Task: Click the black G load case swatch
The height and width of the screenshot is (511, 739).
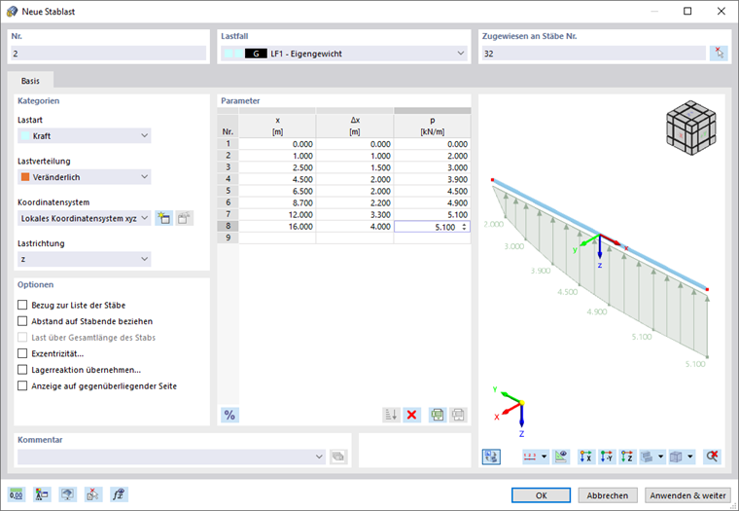Action: pyautogui.click(x=256, y=54)
